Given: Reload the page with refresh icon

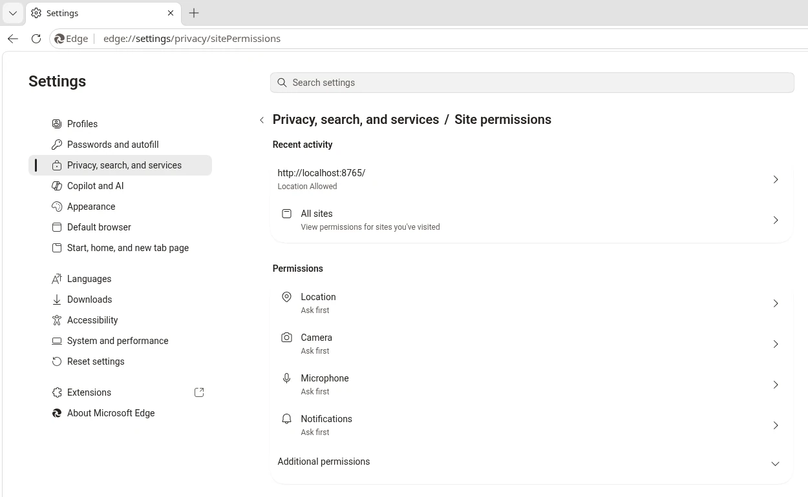Looking at the screenshot, I should [36, 39].
